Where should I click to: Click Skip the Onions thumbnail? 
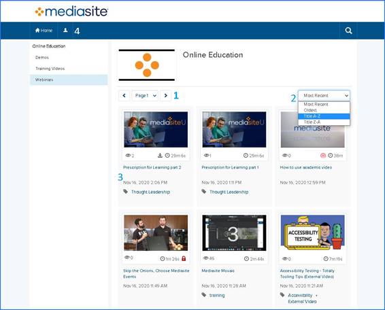(x=156, y=232)
